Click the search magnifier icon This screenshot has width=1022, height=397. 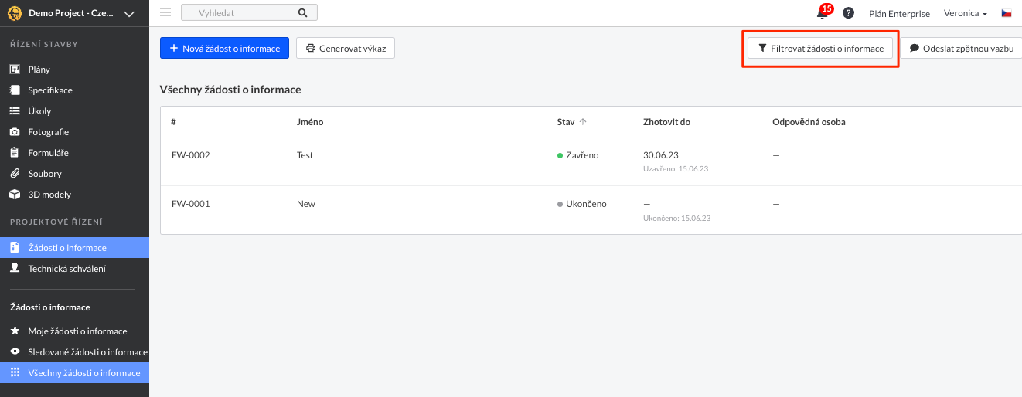pyautogui.click(x=302, y=13)
